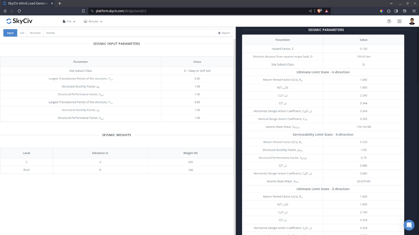Click the user profile avatar
The width and height of the screenshot is (419, 235).
tap(412, 21)
